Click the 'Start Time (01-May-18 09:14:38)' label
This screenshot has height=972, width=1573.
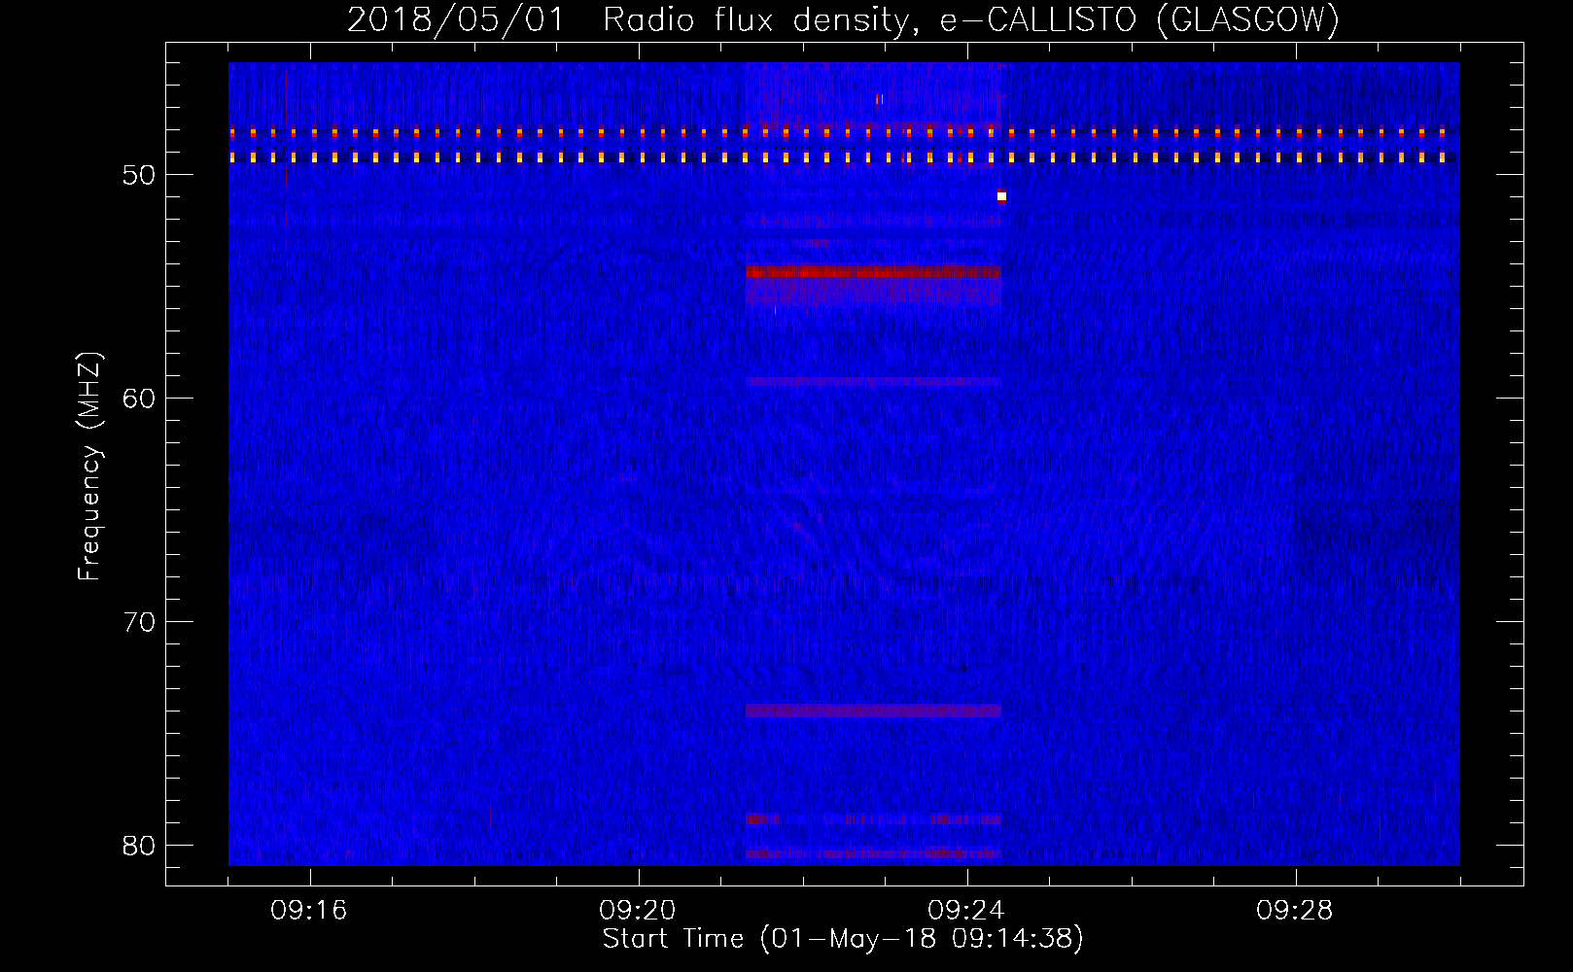pyautogui.click(x=843, y=939)
